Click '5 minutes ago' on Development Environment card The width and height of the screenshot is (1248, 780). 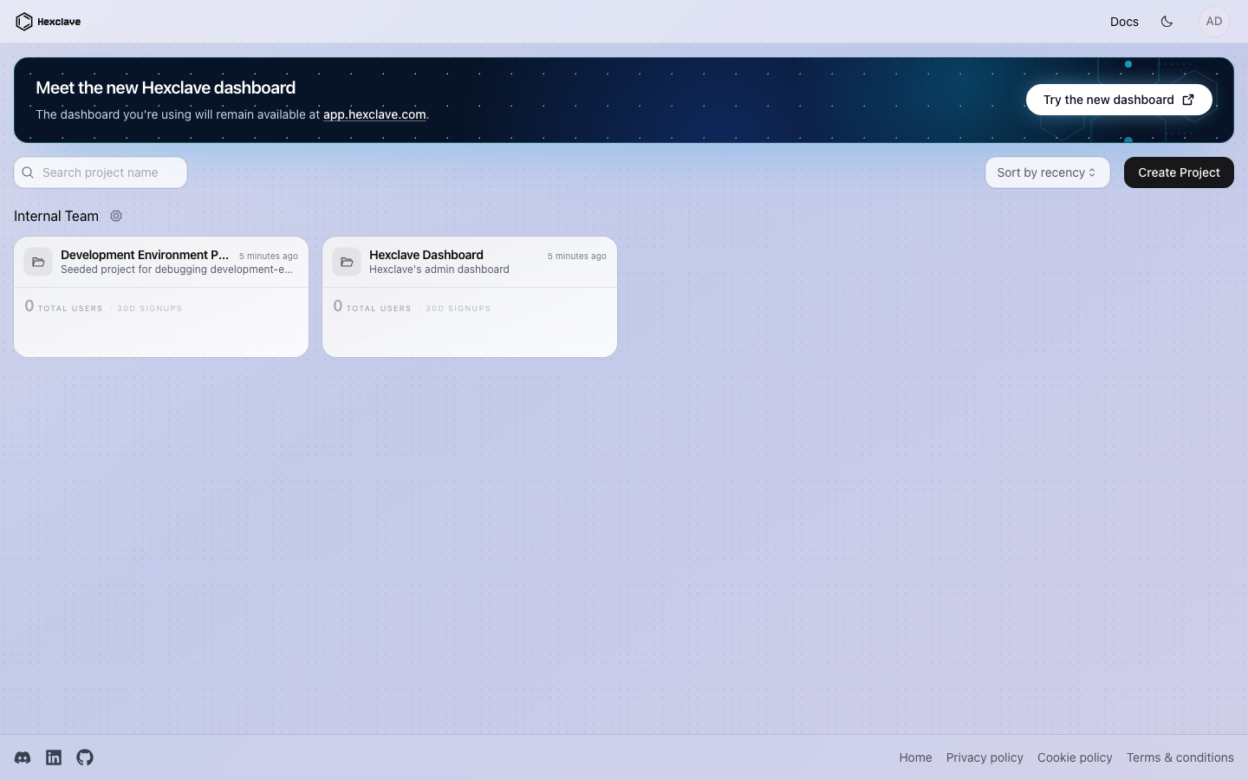coord(269,256)
